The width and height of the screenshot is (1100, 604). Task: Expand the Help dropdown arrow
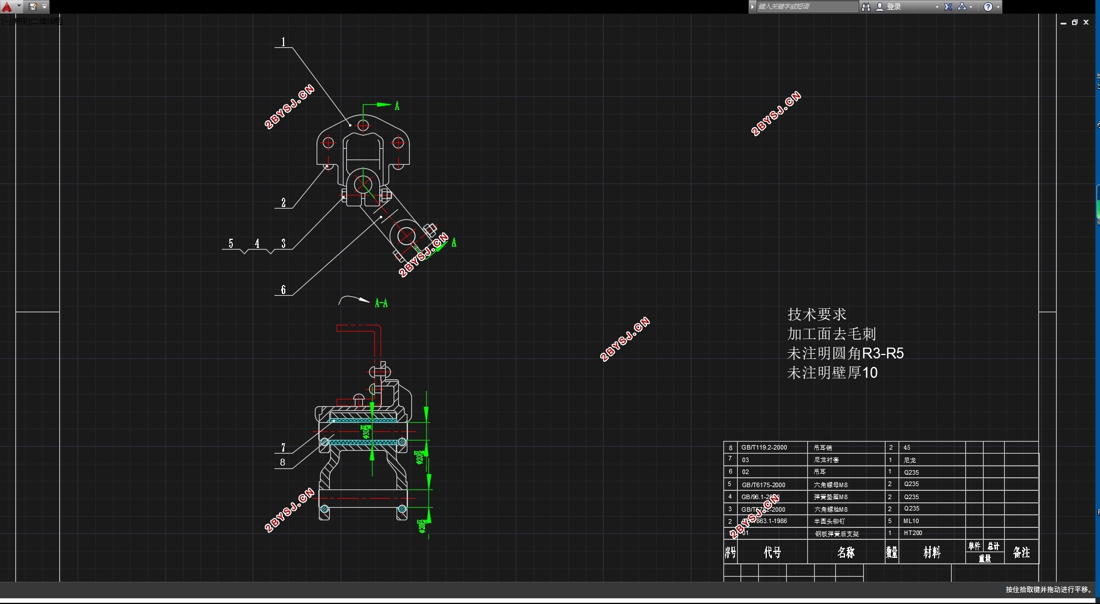pyautogui.click(x=998, y=7)
